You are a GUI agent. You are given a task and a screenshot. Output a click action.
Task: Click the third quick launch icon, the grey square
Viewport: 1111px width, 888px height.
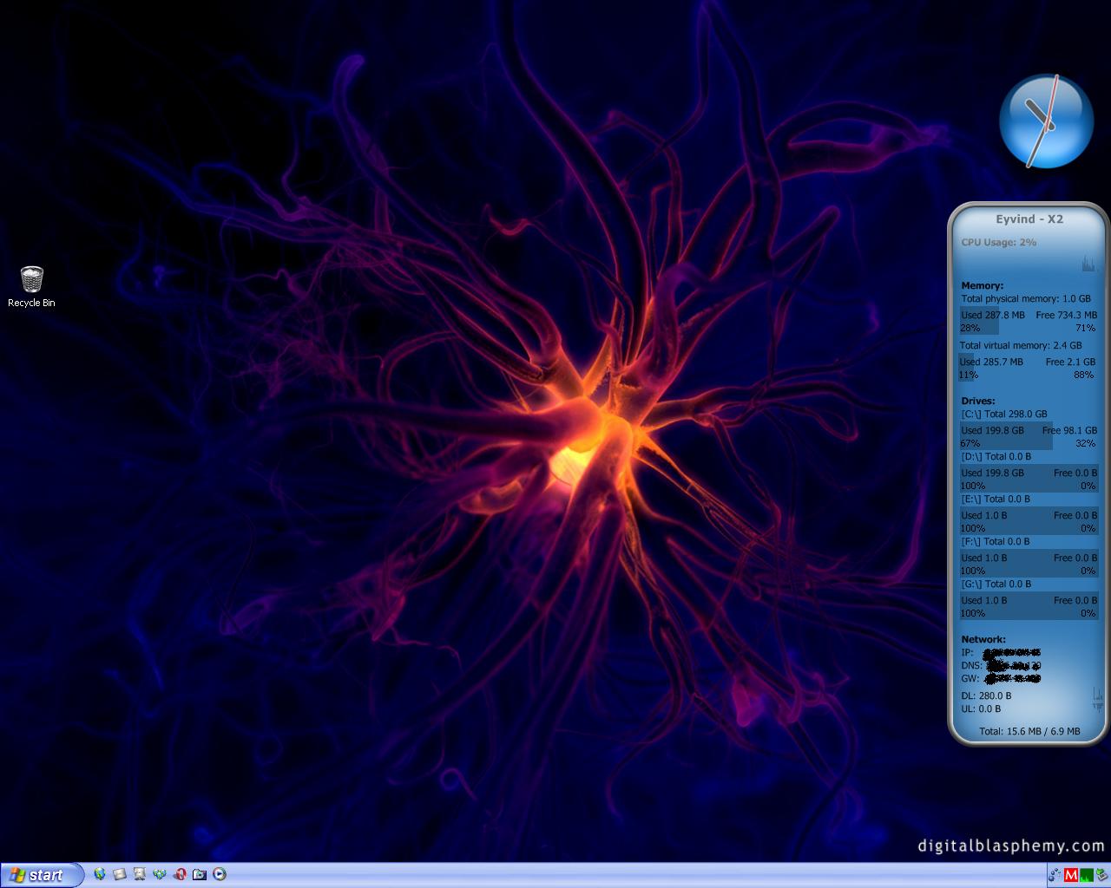(140, 874)
